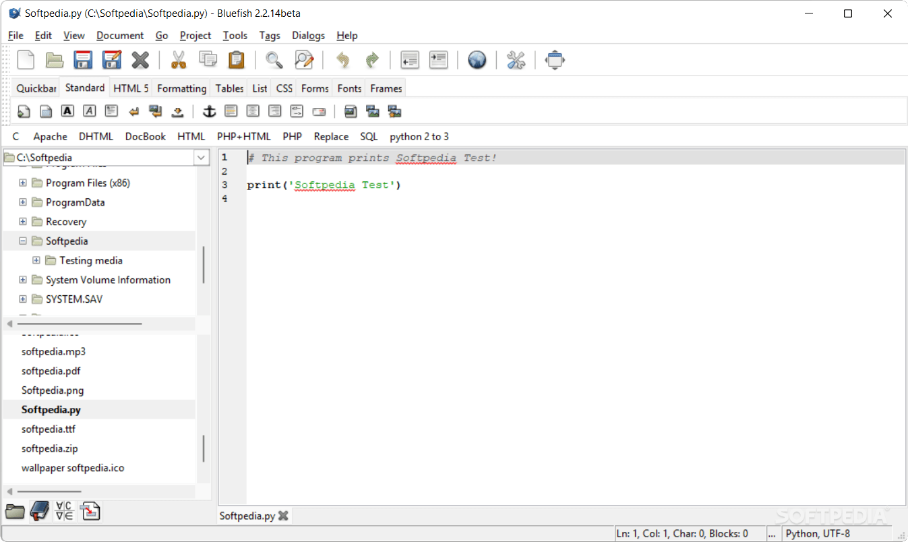
Task: Toggle fullscreen with the arrows icon
Action: 554,60
